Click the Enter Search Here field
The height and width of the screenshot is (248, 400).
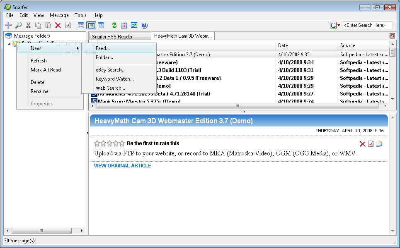[x=367, y=25]
